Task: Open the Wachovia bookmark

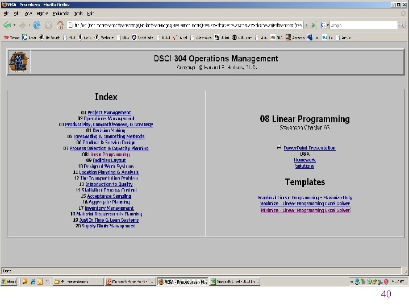Action: (x=201, y=38)
